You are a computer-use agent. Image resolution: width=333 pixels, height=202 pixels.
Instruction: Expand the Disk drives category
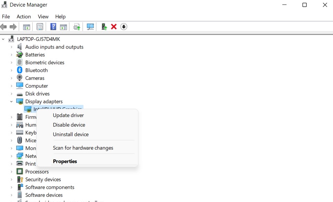pyautogui.click(x=11, y=94)
